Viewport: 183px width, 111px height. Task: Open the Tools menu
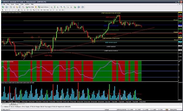pos(22,4)
